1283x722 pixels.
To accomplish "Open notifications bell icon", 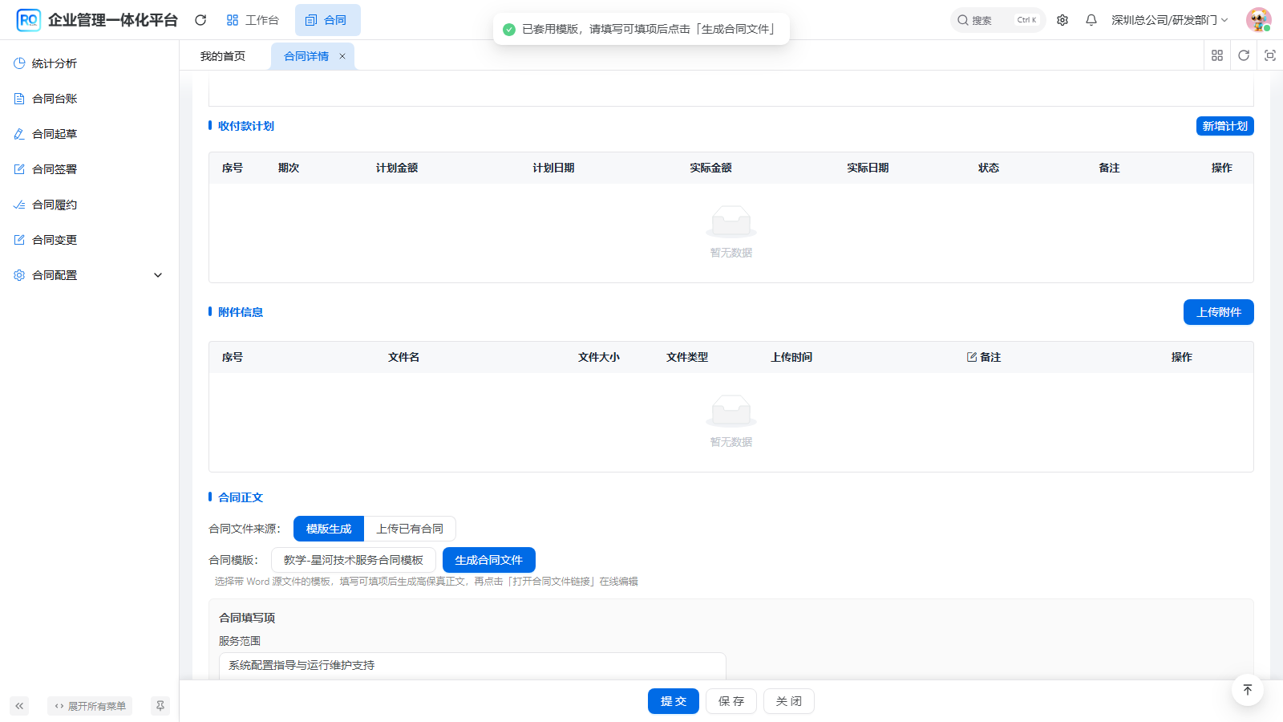I will click(x=1091, y=20).
